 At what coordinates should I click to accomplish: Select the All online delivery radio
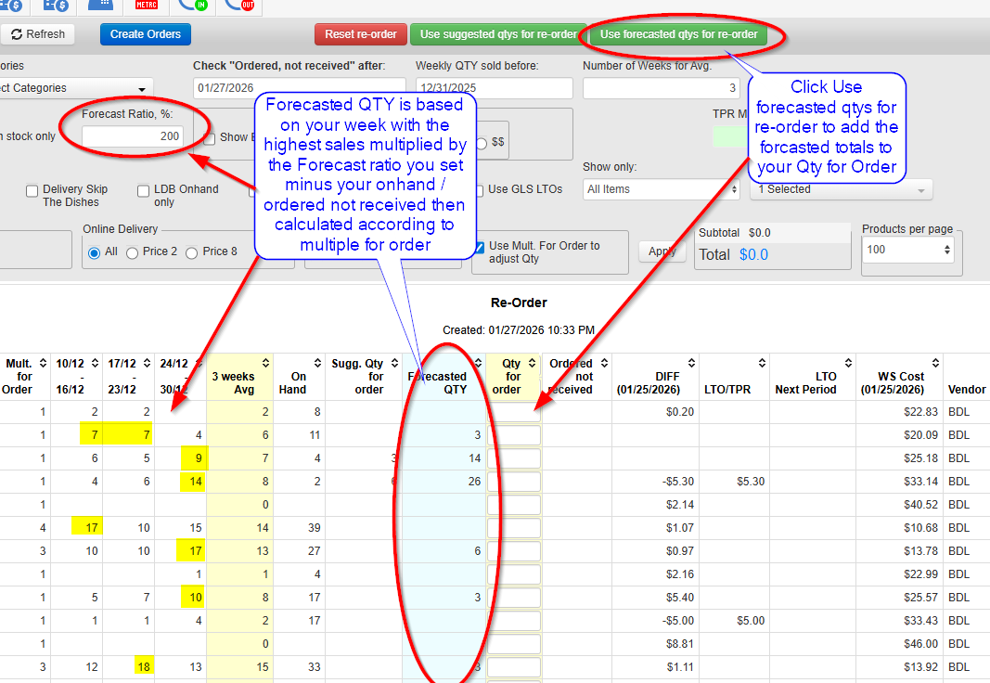coord(94,252)
